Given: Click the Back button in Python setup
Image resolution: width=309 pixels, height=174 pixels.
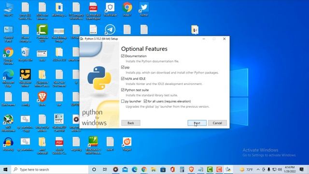Looking at the screenshot, I should coord(131,123).
